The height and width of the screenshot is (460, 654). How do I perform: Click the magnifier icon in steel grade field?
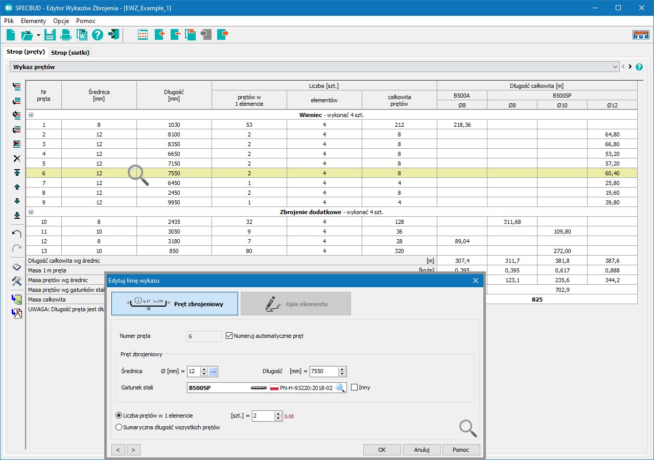(340, 387)
